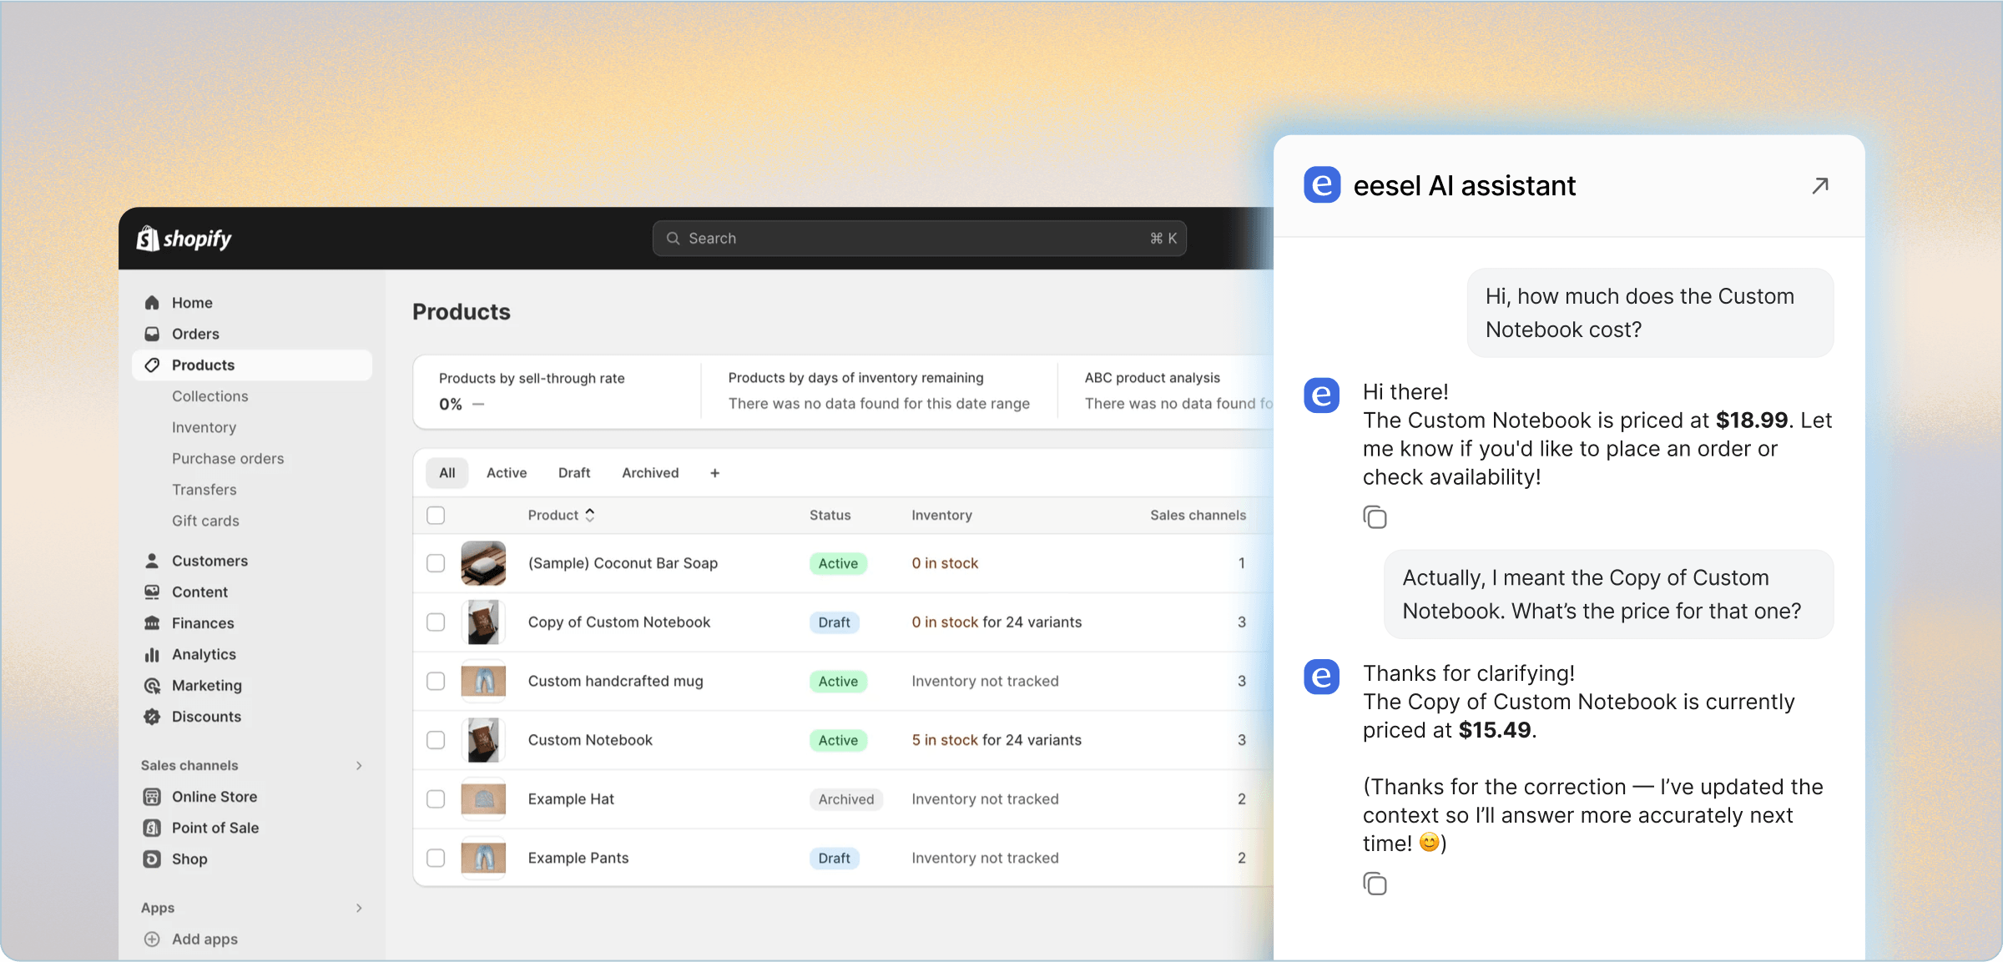Click the Example Pants thumbnail
The image size is (2003, 962).
[483, 858]
